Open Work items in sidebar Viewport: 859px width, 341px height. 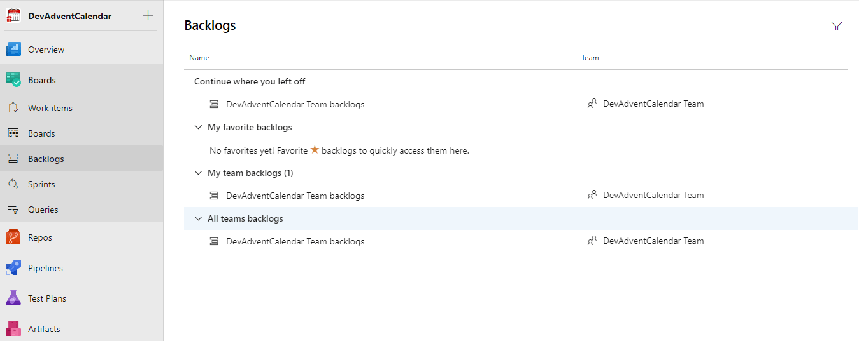(50, 108)
